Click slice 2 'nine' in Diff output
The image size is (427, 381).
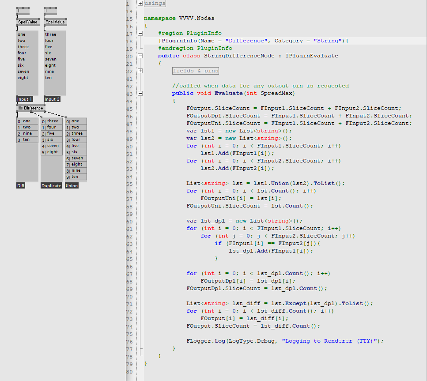coord(27,133)
